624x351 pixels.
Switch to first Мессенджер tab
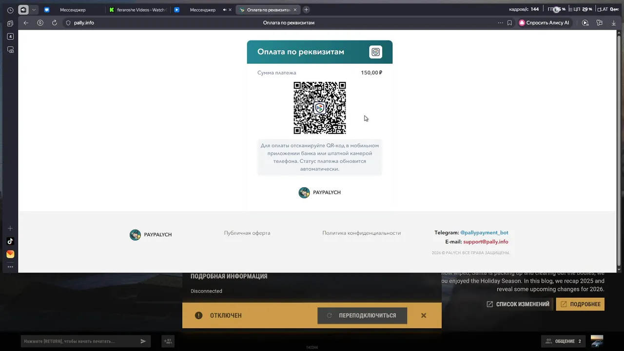pyautogui.click(x=72, y=10)
